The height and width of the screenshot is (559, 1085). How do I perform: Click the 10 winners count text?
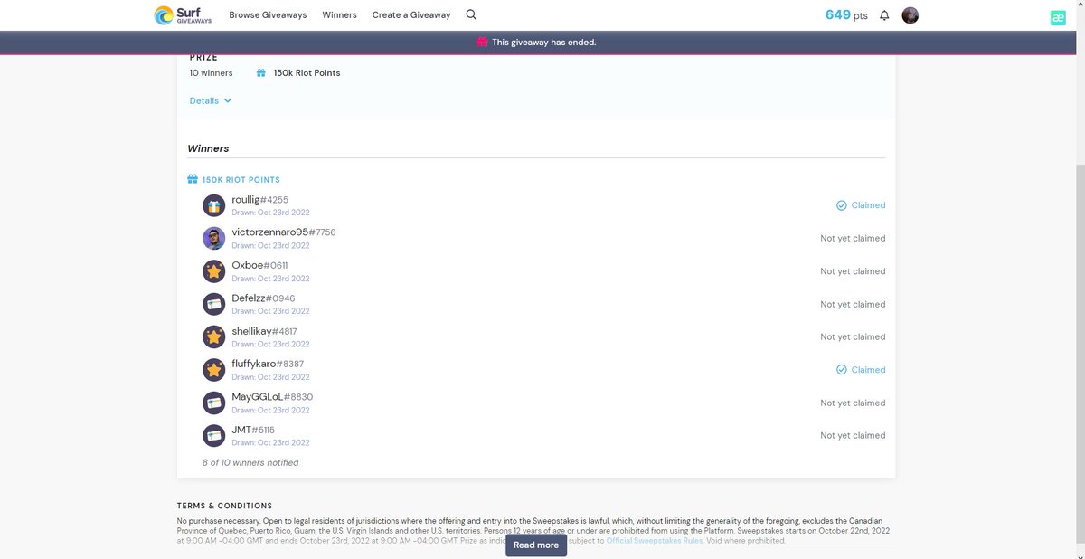click(x=211, y=73)
